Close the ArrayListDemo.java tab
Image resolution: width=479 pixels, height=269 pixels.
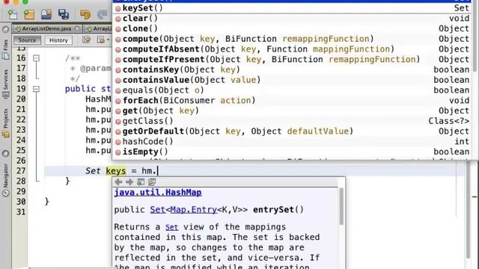pos(78,28)
